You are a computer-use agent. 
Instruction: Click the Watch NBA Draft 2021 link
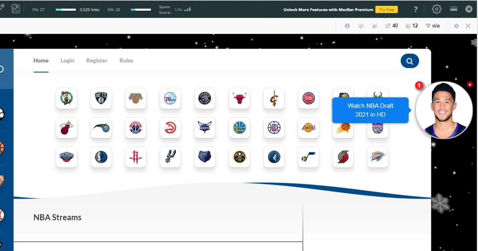[x=370, y=110]
